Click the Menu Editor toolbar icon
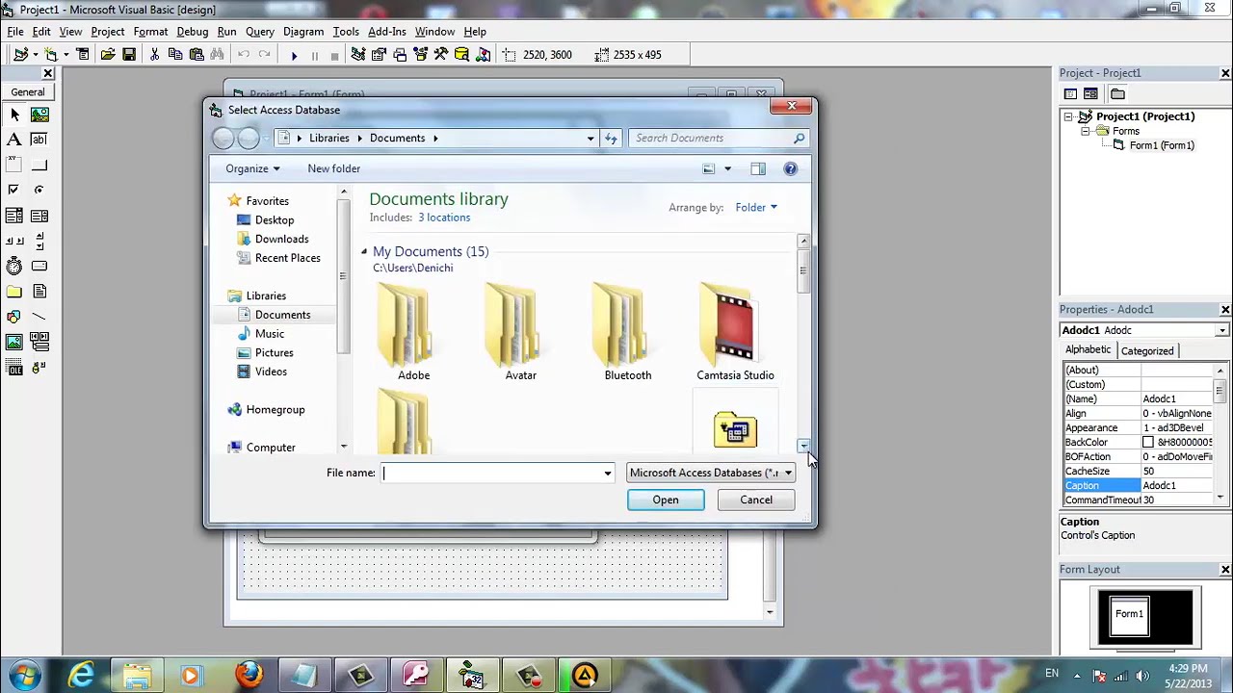The image size is (1233, 693). pos(83,55)
